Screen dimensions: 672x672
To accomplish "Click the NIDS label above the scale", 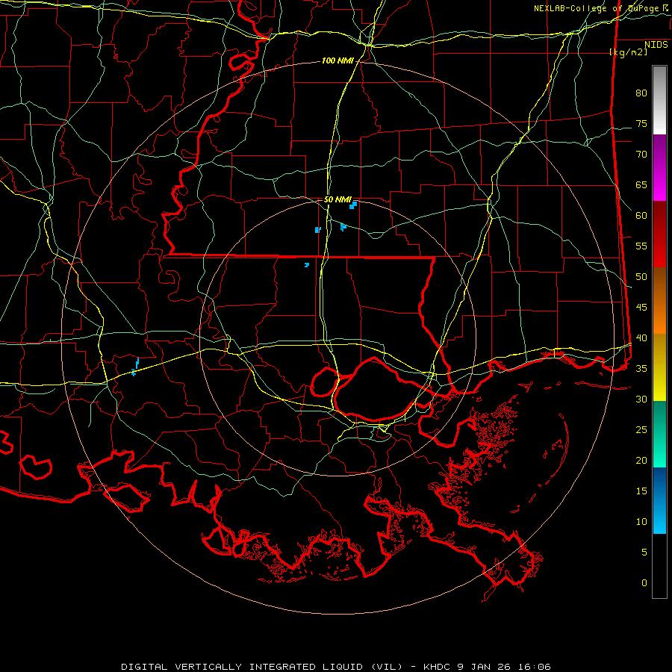I will [x=656, y=45].
